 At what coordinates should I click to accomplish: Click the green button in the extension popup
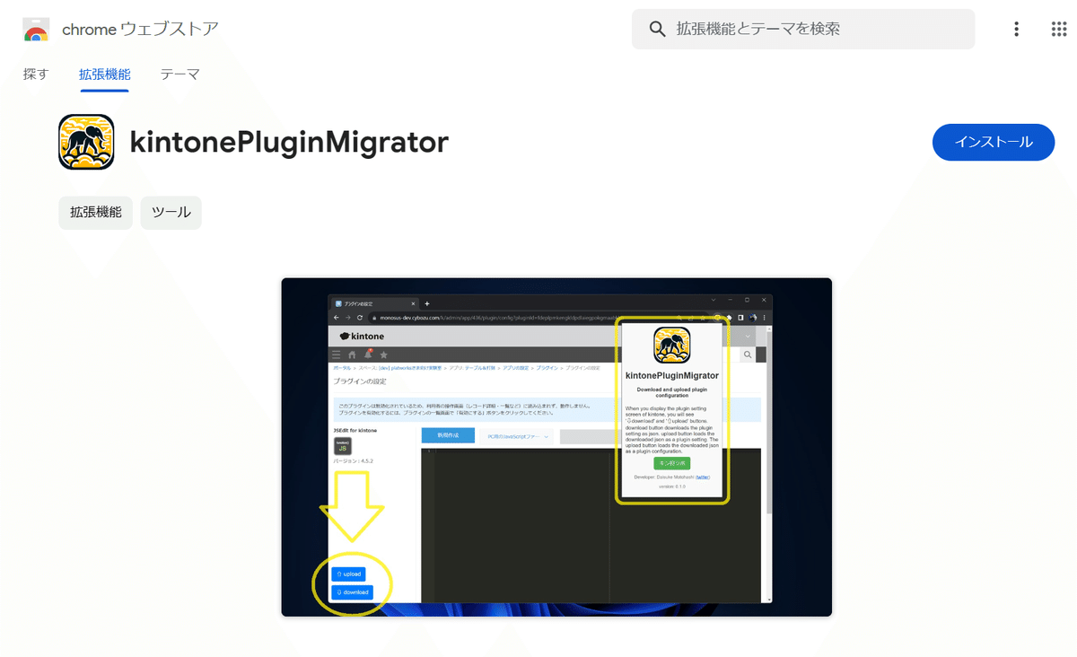(x=671, y=463)
